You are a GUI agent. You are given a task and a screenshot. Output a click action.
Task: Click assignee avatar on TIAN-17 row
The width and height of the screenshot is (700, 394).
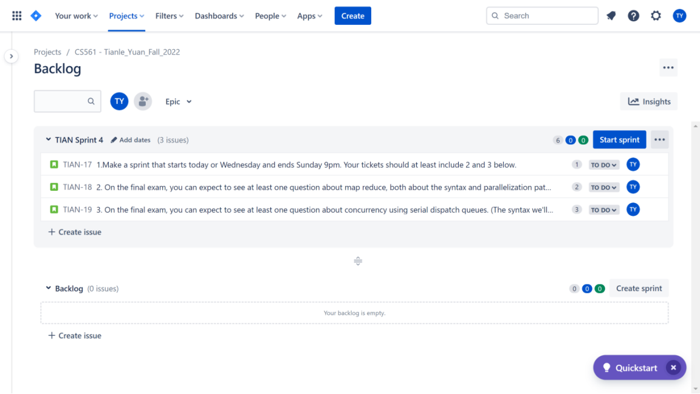(x=633, y=164)
